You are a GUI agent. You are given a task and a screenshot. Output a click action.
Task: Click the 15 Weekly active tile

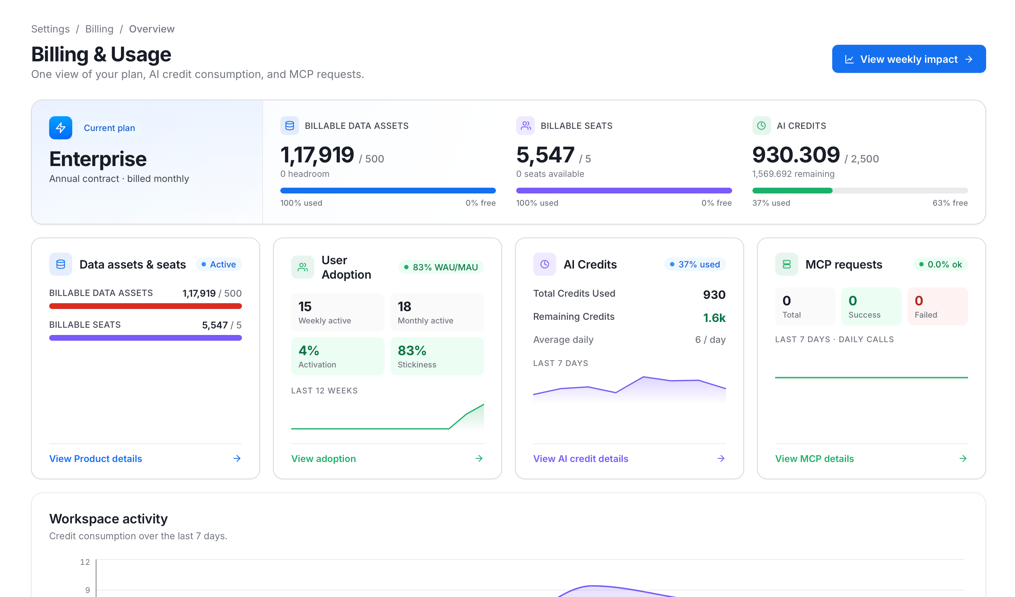[x=337, y=312]
